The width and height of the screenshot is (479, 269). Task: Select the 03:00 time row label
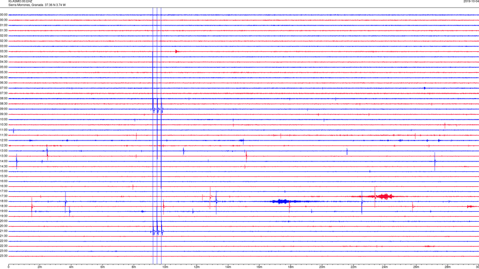point(3,46)
